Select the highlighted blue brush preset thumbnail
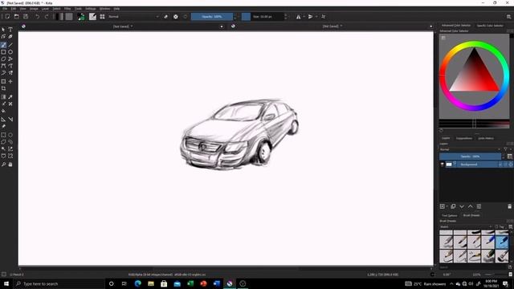514x289 pixels. coord(502,242)
